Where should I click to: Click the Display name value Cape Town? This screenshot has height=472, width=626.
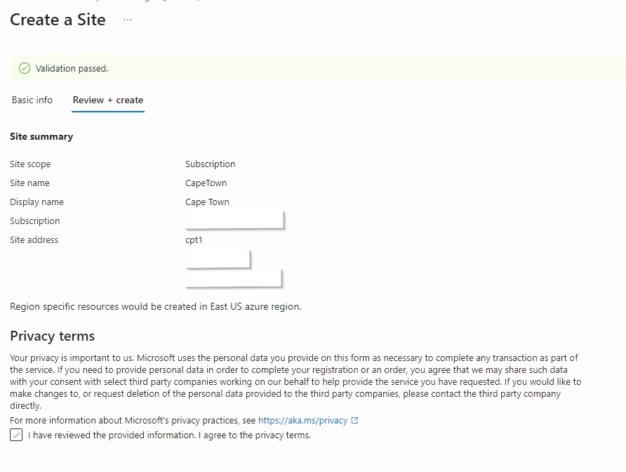point(207,202)
